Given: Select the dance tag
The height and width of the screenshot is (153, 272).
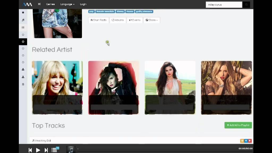Looking at the screenshot, I should [130, 12].
